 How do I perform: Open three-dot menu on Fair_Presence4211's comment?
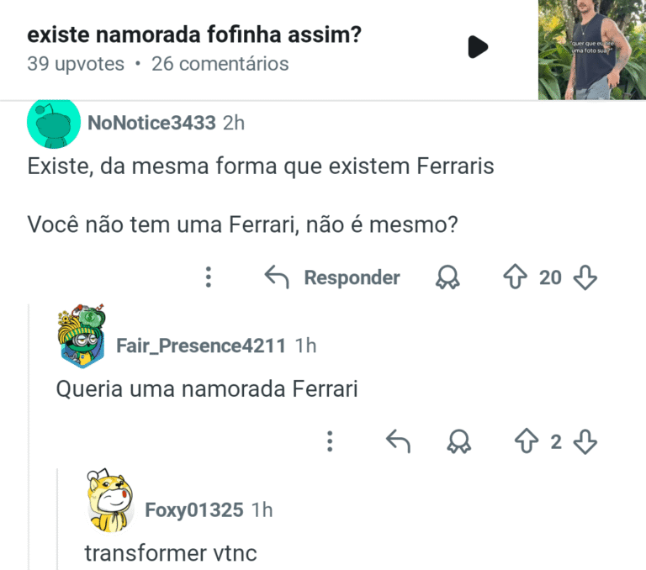click(x=330, y=441)
